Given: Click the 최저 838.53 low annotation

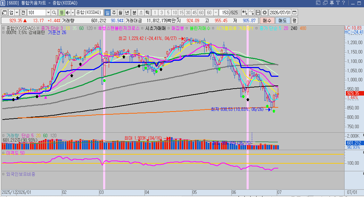Looking at the screenshot, I should (x=237, y=109).
